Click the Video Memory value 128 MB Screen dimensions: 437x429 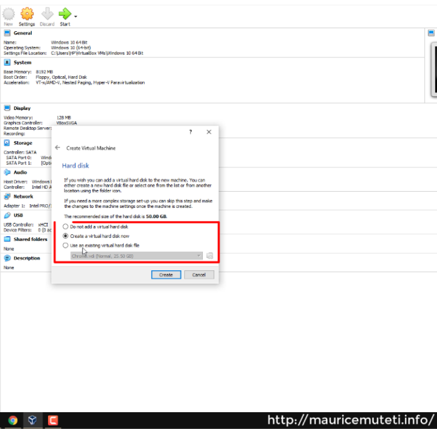(64, 117)
